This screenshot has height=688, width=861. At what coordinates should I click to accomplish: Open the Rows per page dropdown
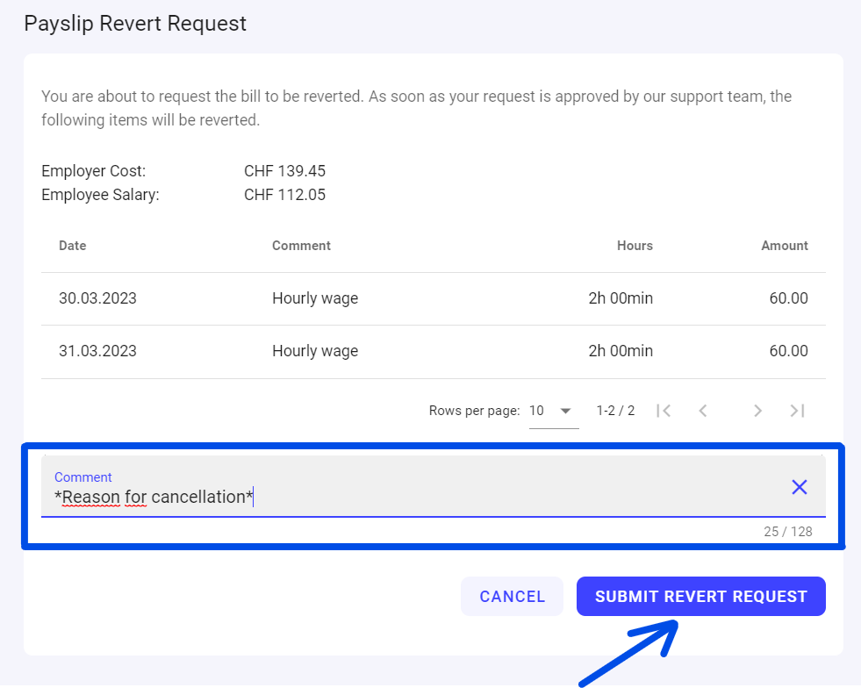pyautogui.click(x=553, y=411)
